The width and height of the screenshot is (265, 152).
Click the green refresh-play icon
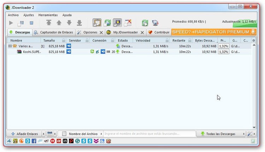(145, 23)
